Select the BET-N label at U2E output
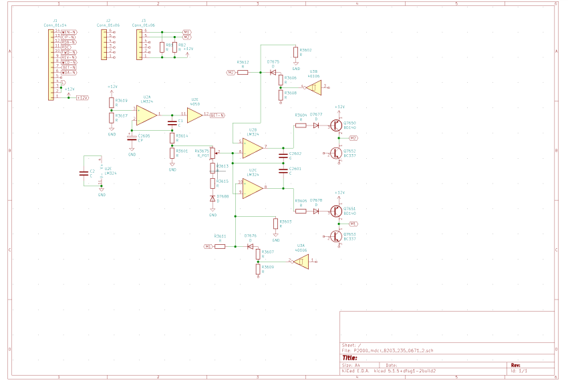The image size is (568, 381). 217,115
